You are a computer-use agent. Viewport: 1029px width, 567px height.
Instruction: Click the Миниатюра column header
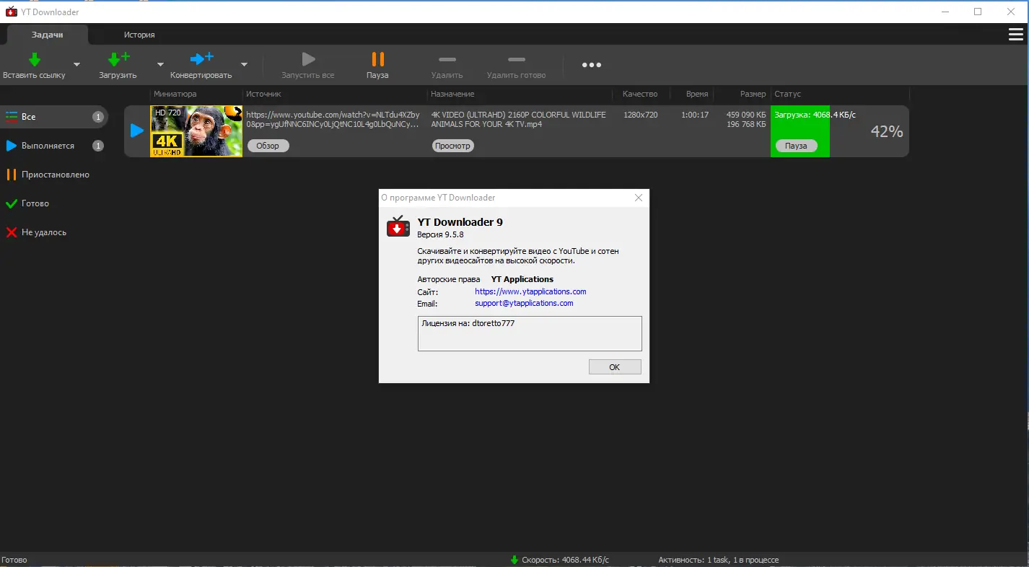(175, 94)
